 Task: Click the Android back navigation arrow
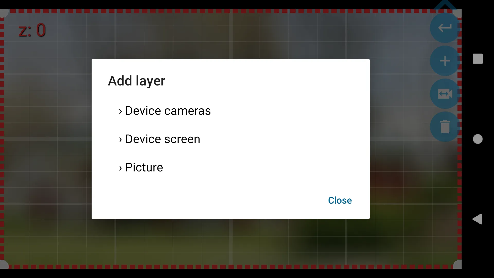coord(477,220)
